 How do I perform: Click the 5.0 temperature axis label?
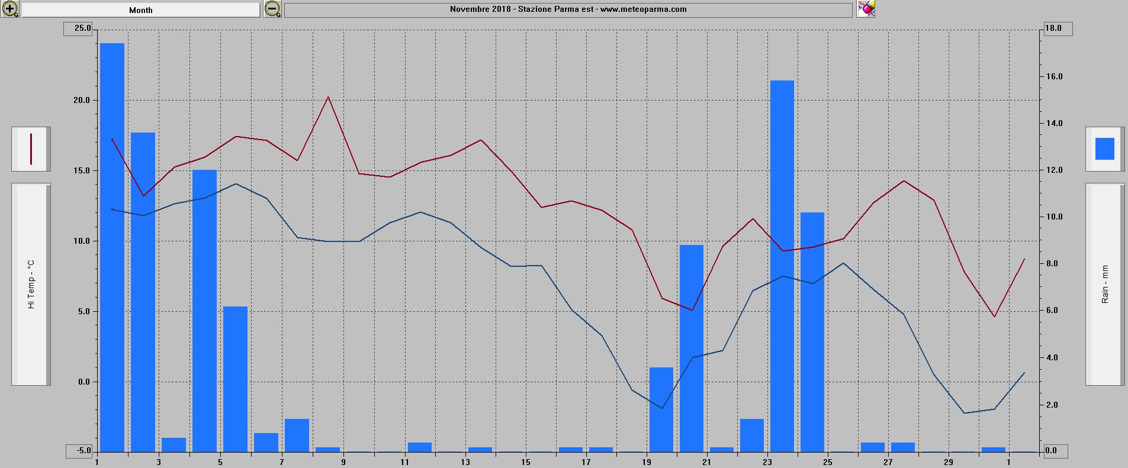(84, 311)
